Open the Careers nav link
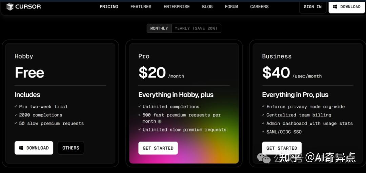This screenshot has width=366, height=173. click(259, 7)
